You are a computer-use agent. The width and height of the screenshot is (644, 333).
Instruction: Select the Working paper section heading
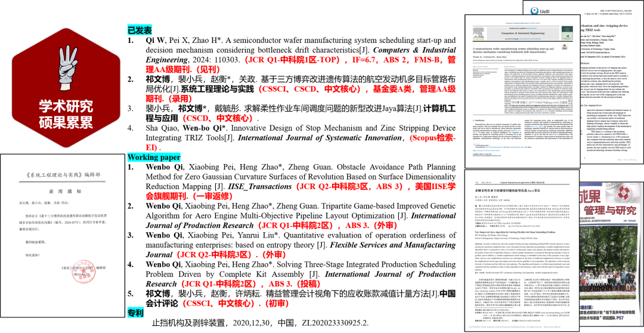[x=154, y=158]
